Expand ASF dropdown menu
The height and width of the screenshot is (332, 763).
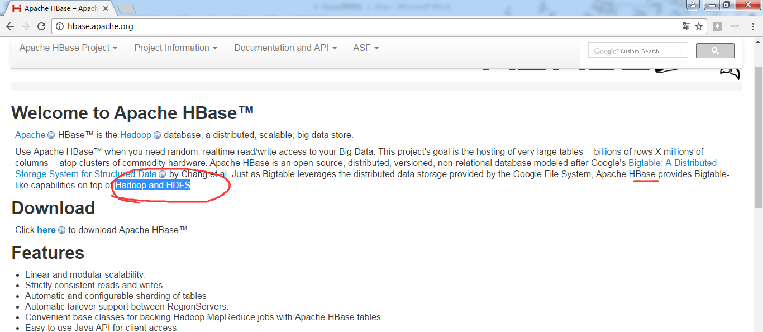point(366,48)
